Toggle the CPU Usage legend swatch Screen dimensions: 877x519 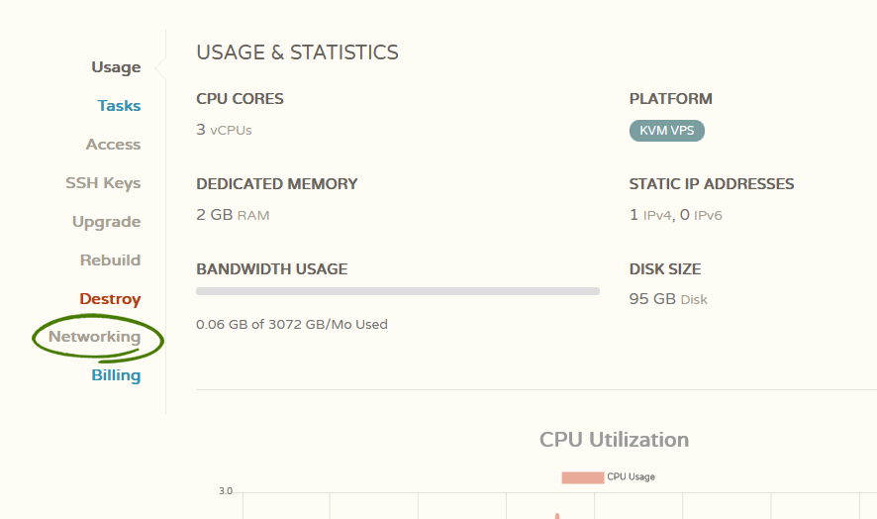coord(582,477)
